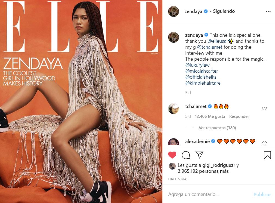Screen dimensions: 275x203
Task: View the 12.406 Me gusta likes
Action: 210,116
